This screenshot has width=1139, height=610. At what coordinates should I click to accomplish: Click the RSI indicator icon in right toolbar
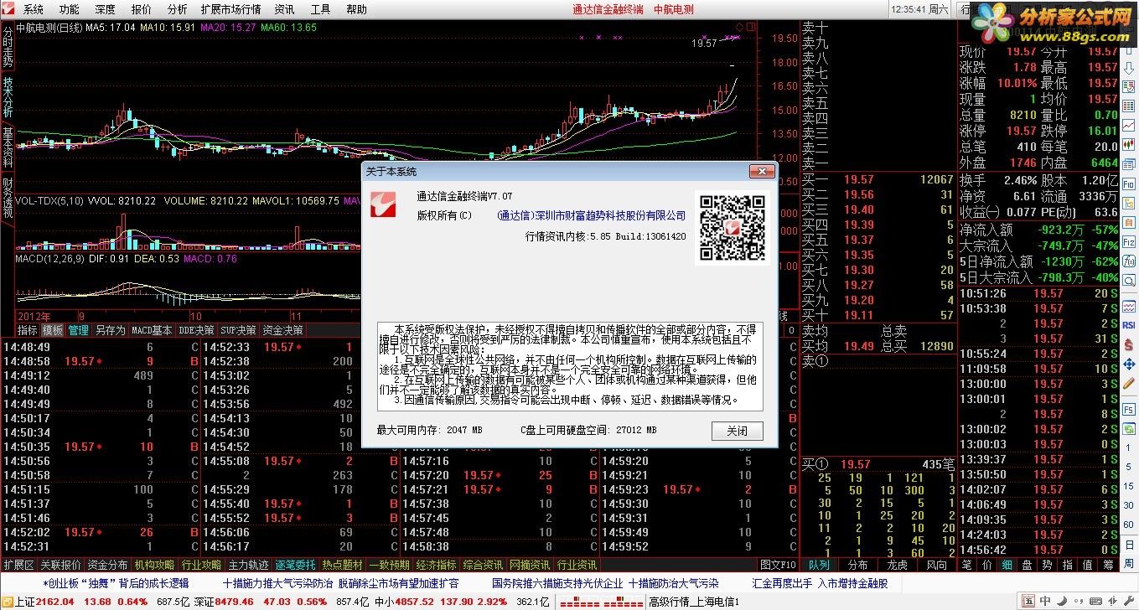pos(1128,324)
